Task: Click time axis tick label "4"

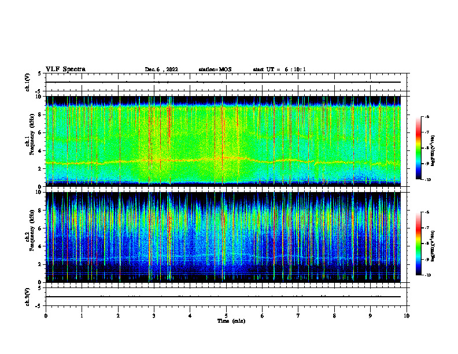Action: [190, 316]
